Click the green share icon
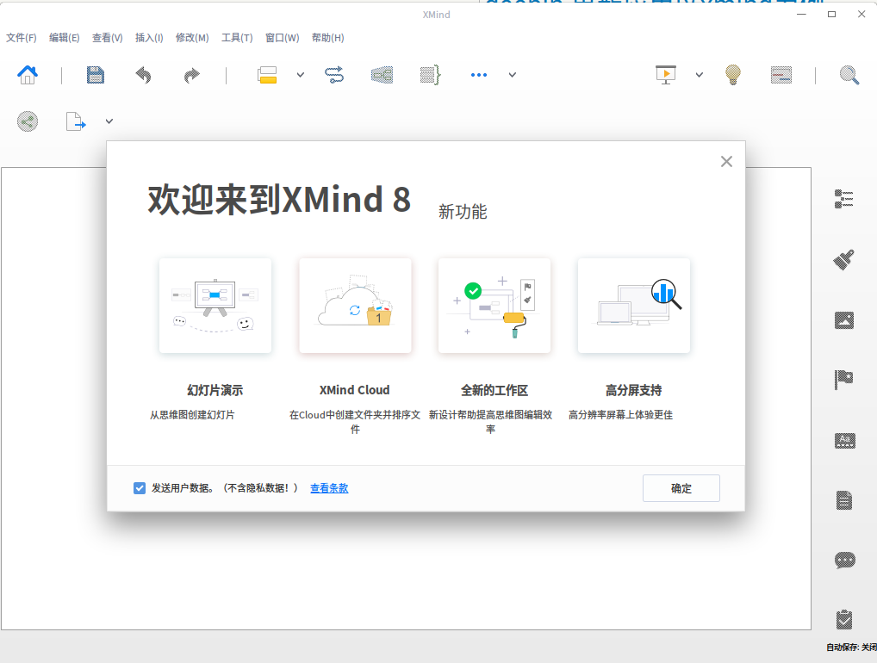Viewport: 877px width, 663px height. [28, 121]
